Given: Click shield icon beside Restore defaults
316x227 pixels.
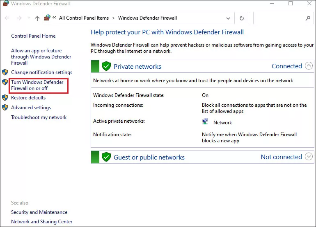Looking at the screenshot, I should 5,98.
